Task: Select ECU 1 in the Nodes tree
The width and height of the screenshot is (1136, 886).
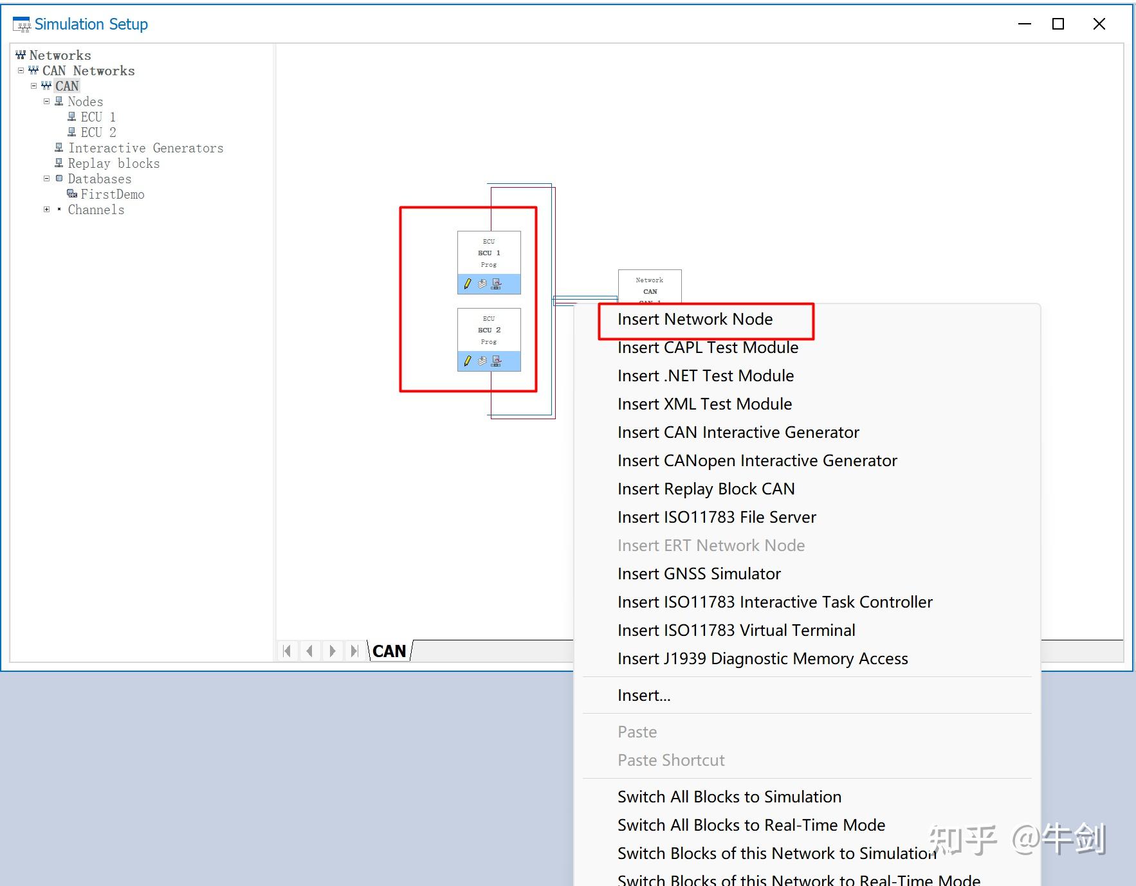Action: click(x=98, y=117)
